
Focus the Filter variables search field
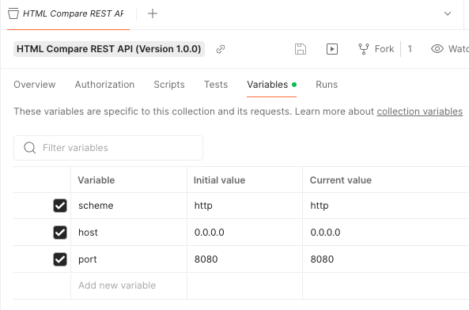pyautogui.click(x=108, y=148)
